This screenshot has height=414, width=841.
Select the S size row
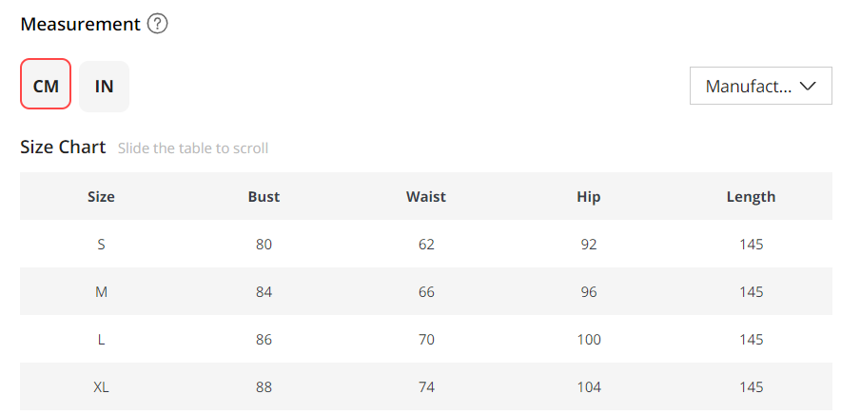(101, 245)
